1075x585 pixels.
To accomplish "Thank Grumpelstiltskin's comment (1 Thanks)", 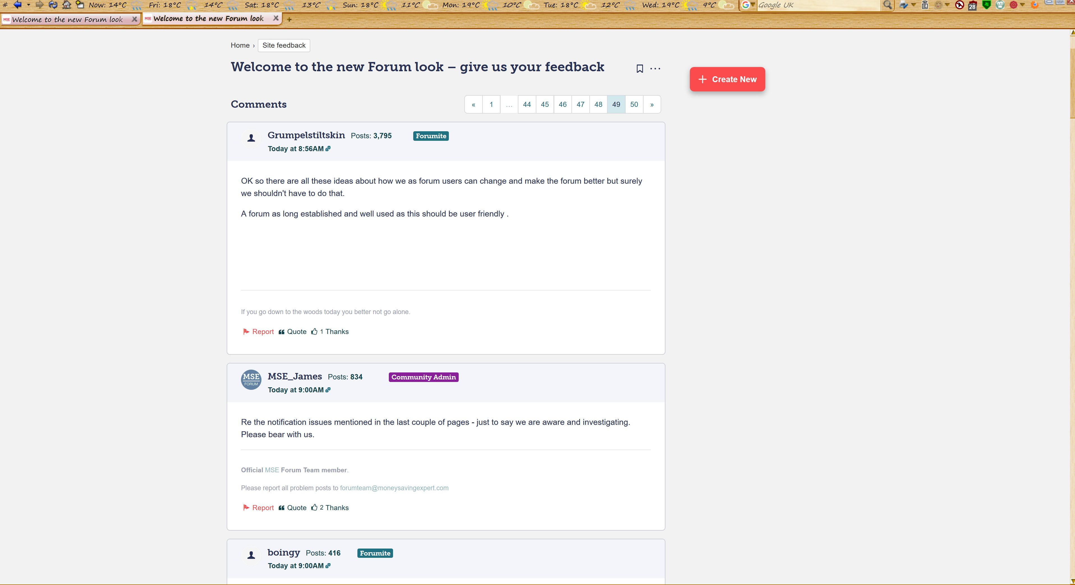I will (330, 332).
